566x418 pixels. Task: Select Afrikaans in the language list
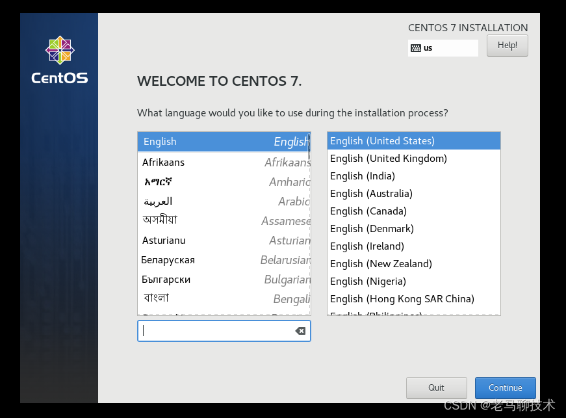coord(224,163)
